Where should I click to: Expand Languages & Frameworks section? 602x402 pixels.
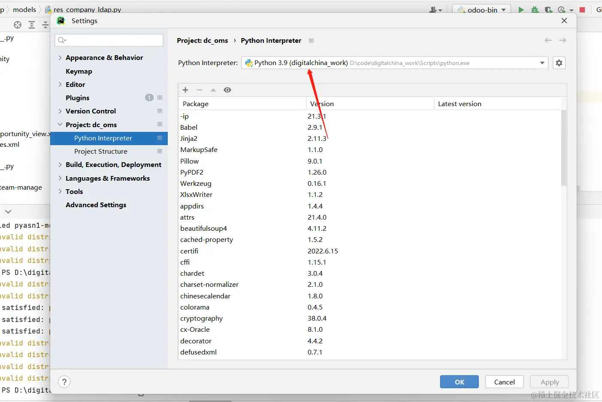point(60,178)
